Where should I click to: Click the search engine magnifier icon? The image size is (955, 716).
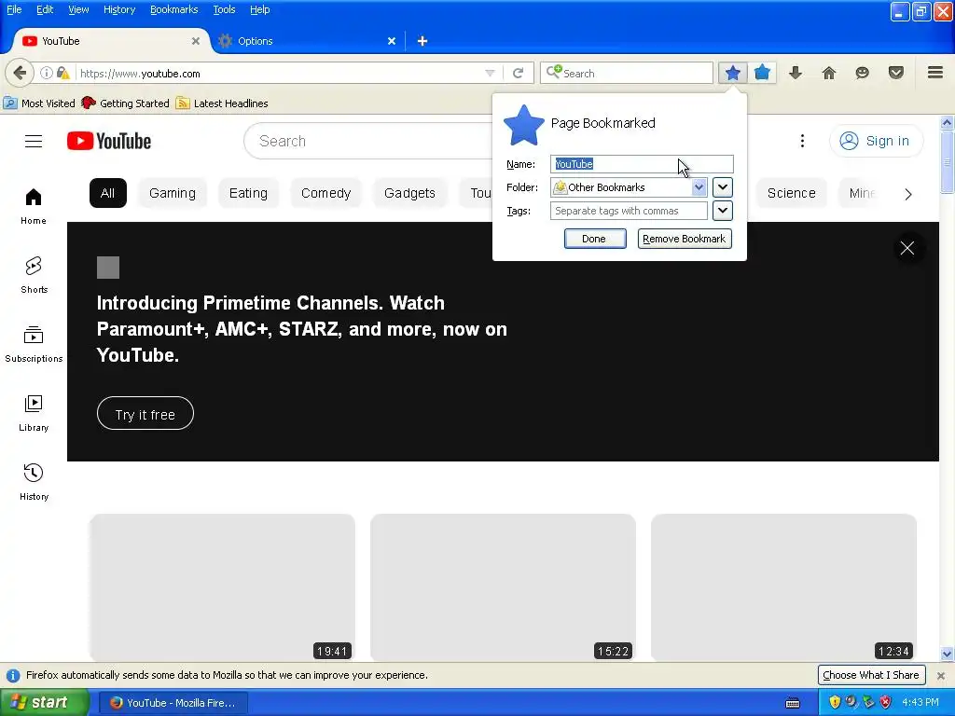coord(554,73)
